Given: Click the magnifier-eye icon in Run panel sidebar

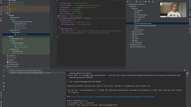Looking at the screenshot, I should (x=4, y=83).
